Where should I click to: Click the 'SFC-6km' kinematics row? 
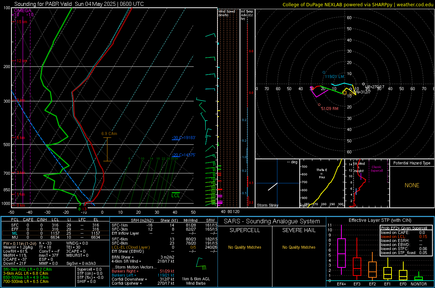tap(164, 239)
